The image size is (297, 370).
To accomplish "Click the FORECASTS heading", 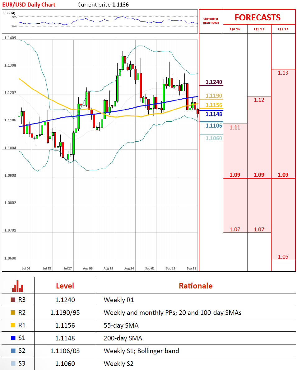I will click(x=258, y=17).
